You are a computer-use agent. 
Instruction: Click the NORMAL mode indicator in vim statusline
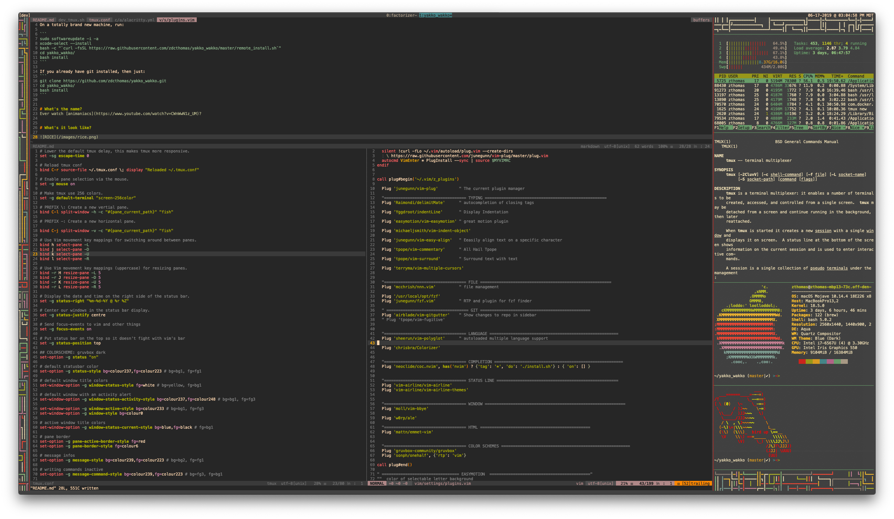377,484
